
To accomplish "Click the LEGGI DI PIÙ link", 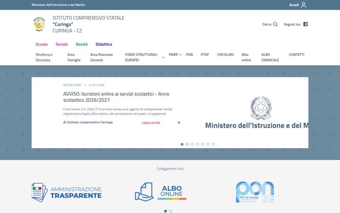I will 151,123.
